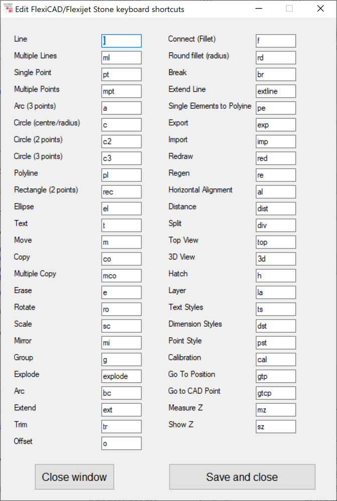Screen dimensions: 337x501
Task: Select the Export shortcut field
Action: [x=275, y=124]
